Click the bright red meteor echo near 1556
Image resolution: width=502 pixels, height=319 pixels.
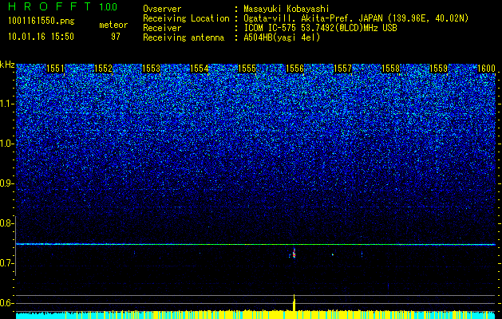pyautogui.click(x=294, y=254)
